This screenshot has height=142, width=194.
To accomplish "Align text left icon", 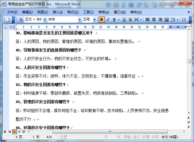I will 148,20.
